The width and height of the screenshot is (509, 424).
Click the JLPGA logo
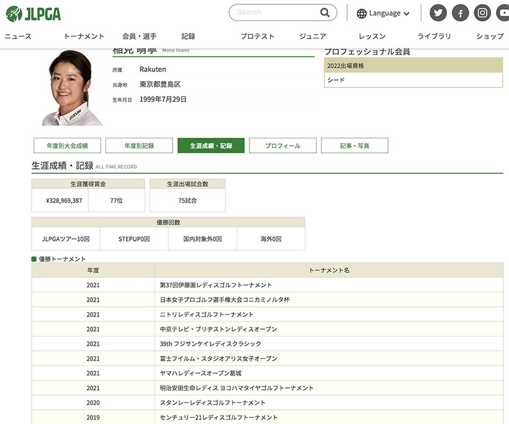[x=34, y=13]
